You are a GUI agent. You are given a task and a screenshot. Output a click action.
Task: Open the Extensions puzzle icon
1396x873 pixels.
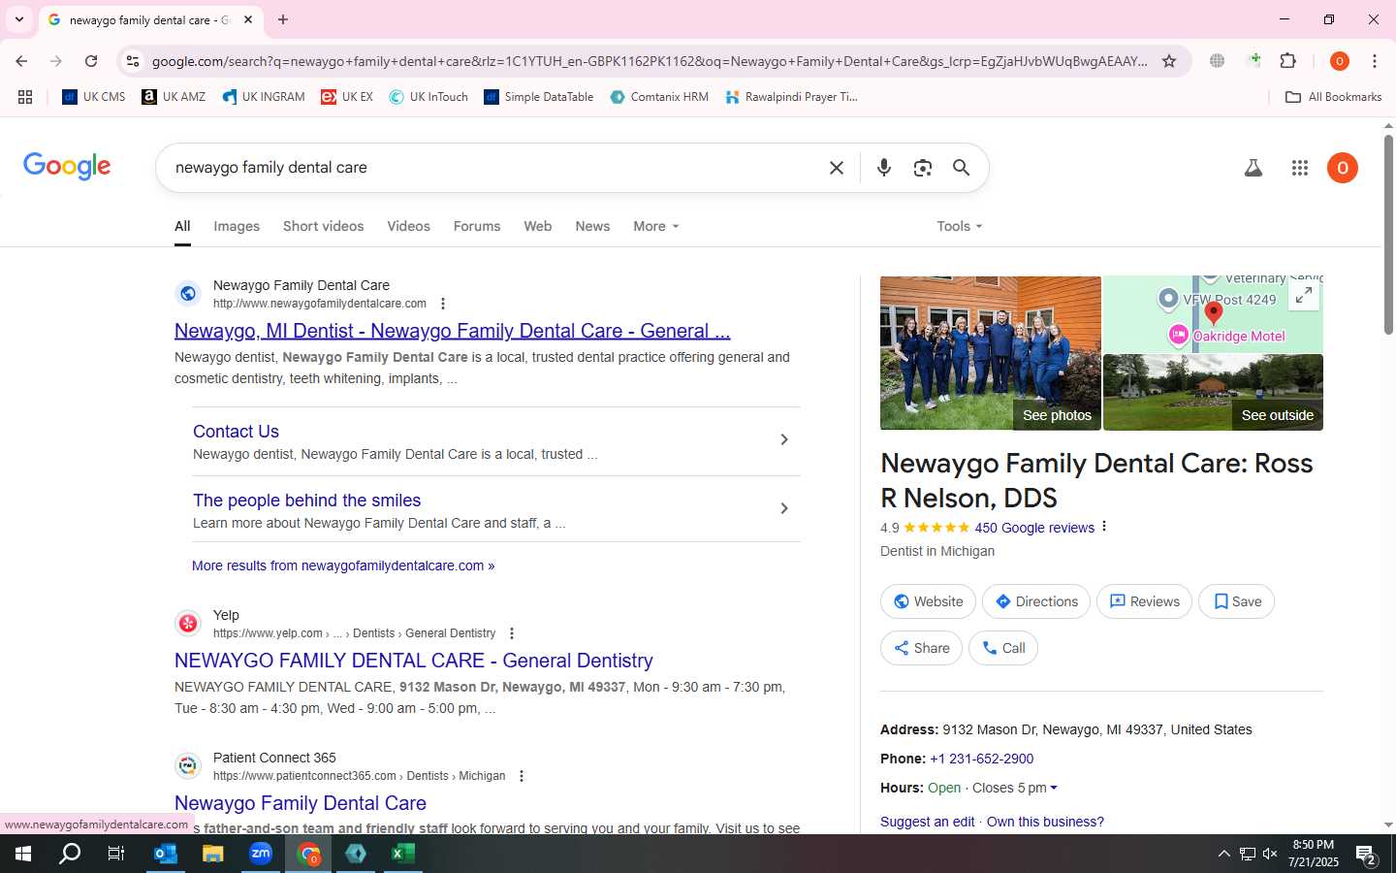1288,61
